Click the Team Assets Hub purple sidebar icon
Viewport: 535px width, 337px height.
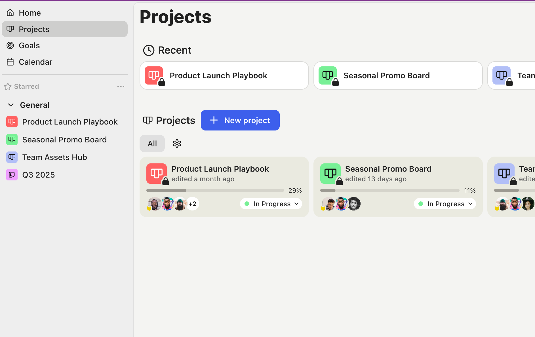12,157
